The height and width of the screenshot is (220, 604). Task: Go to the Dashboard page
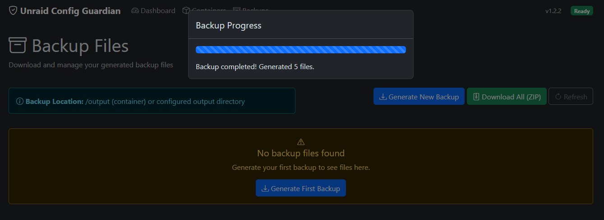coord(153,10)
